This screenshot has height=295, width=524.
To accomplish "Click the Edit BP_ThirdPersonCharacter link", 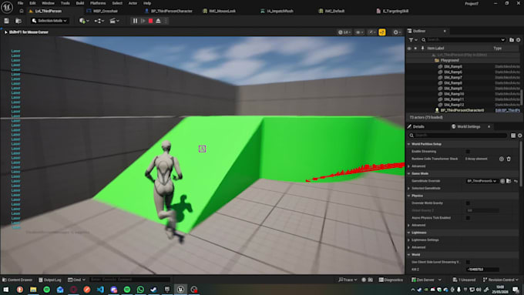I will point(507,110).
